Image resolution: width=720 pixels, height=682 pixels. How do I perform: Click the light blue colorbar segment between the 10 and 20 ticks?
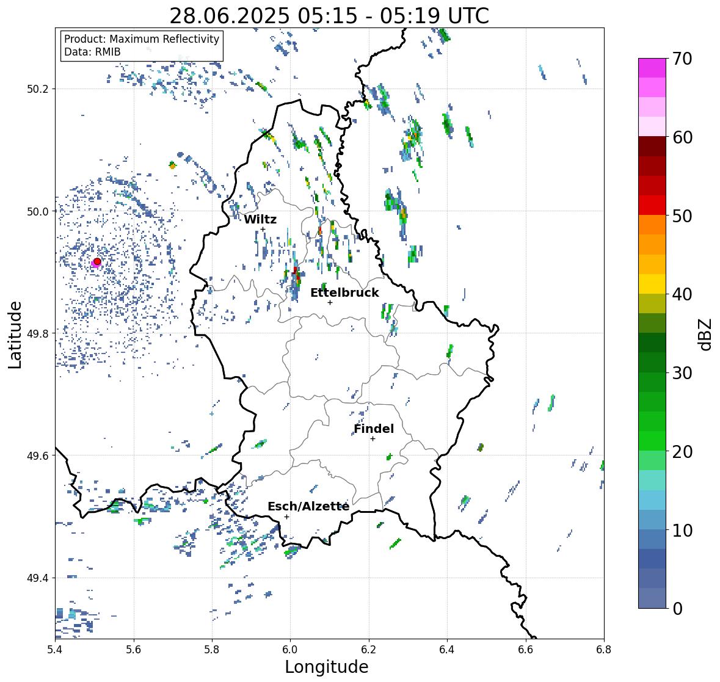652,500
